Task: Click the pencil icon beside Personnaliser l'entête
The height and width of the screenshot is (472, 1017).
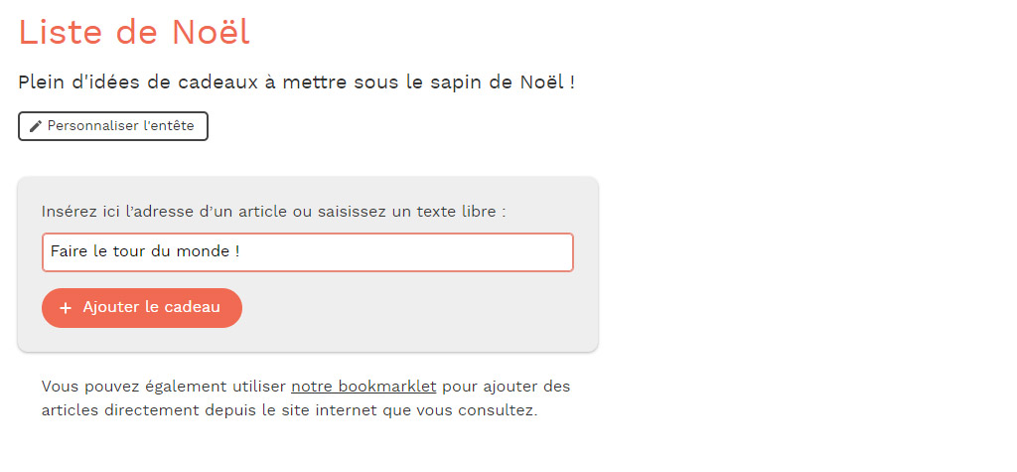Action: 36,126
